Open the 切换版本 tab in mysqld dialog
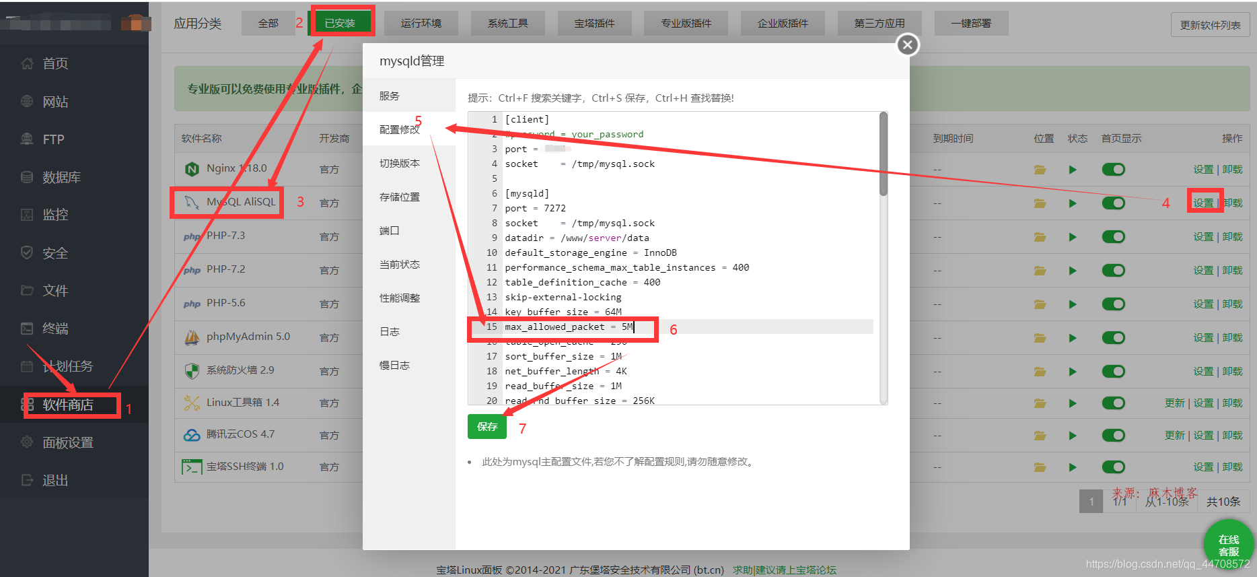1257x577 pixels. pyautogui.click(x=409, y=163)
